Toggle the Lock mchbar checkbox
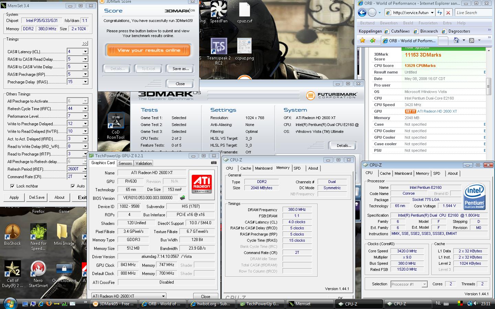Image resolution: width=495 pixels, height=309 pixels. click(x=12, y=186)
